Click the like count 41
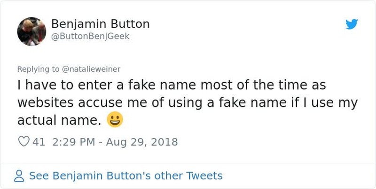This screenshot has height=189, width=376. (x=39, y=142)
